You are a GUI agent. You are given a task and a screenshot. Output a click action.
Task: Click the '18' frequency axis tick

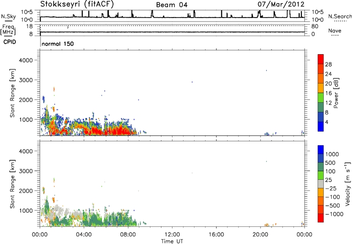coord(29,26)
